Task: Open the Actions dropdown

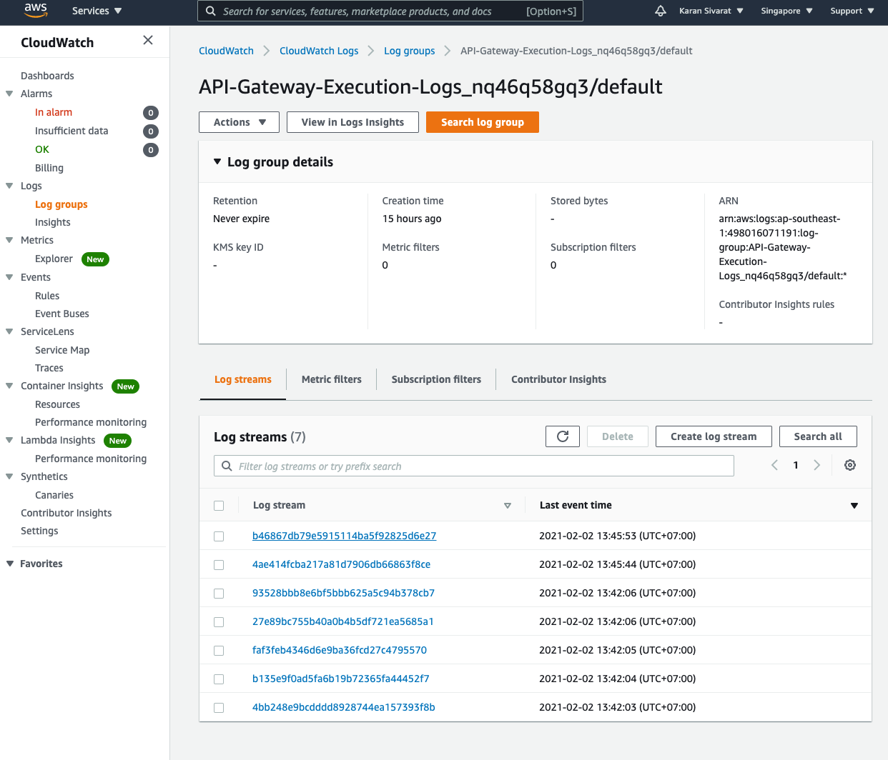Action: pyautogui.click(x=239, y=121)
